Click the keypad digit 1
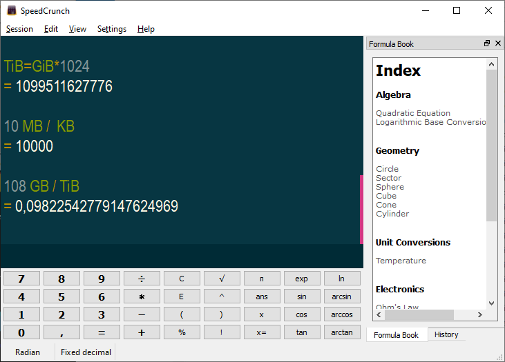This screenshot has height=362, width=505. (x=21, y=314)
